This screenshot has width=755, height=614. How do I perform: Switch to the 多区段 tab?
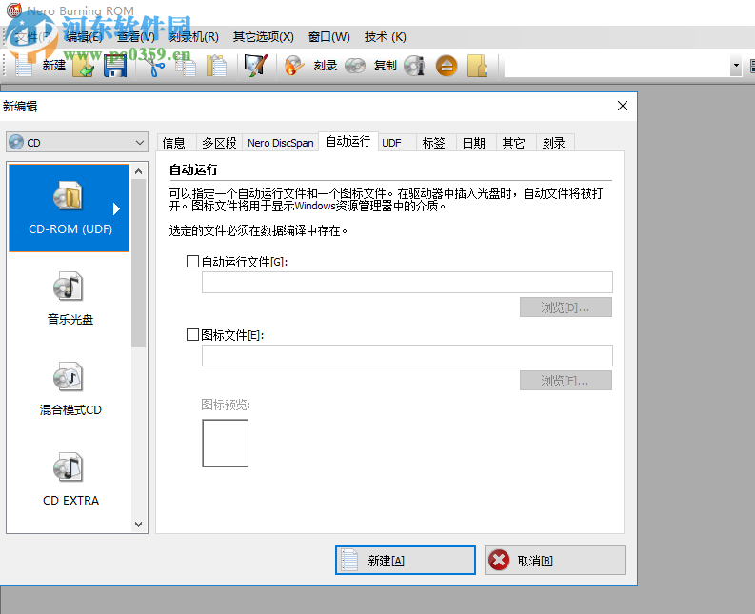(x=219, y=143)
